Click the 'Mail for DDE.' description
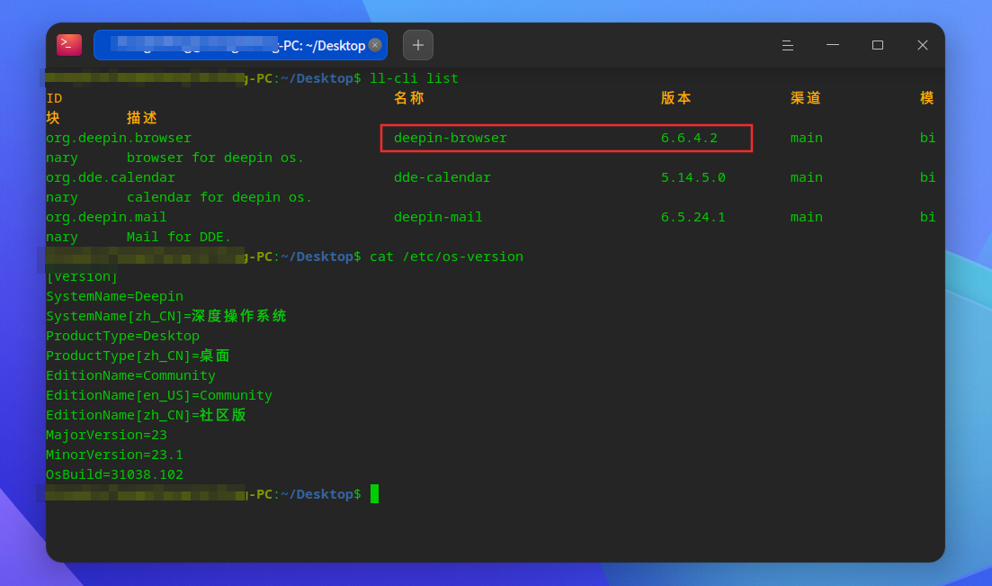Image resolution: width=992 pixels, height=586 pixels. pyautogui.click(x=179, y=237)
